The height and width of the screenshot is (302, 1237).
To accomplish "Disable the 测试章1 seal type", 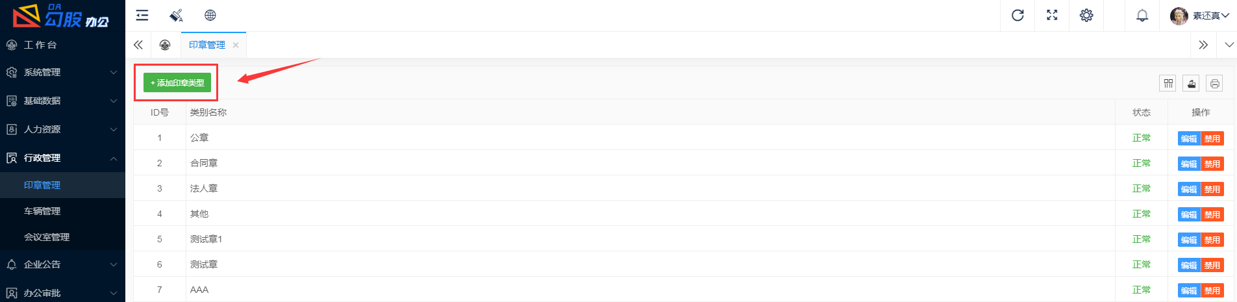I will [x=1212, y=240].
